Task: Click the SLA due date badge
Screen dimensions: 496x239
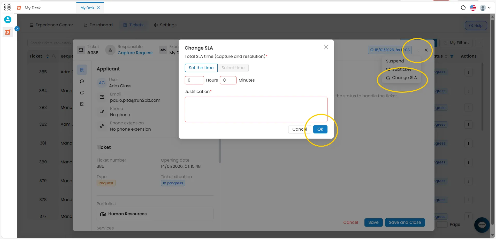Action: pyautogui.click(x=390, y=50)
